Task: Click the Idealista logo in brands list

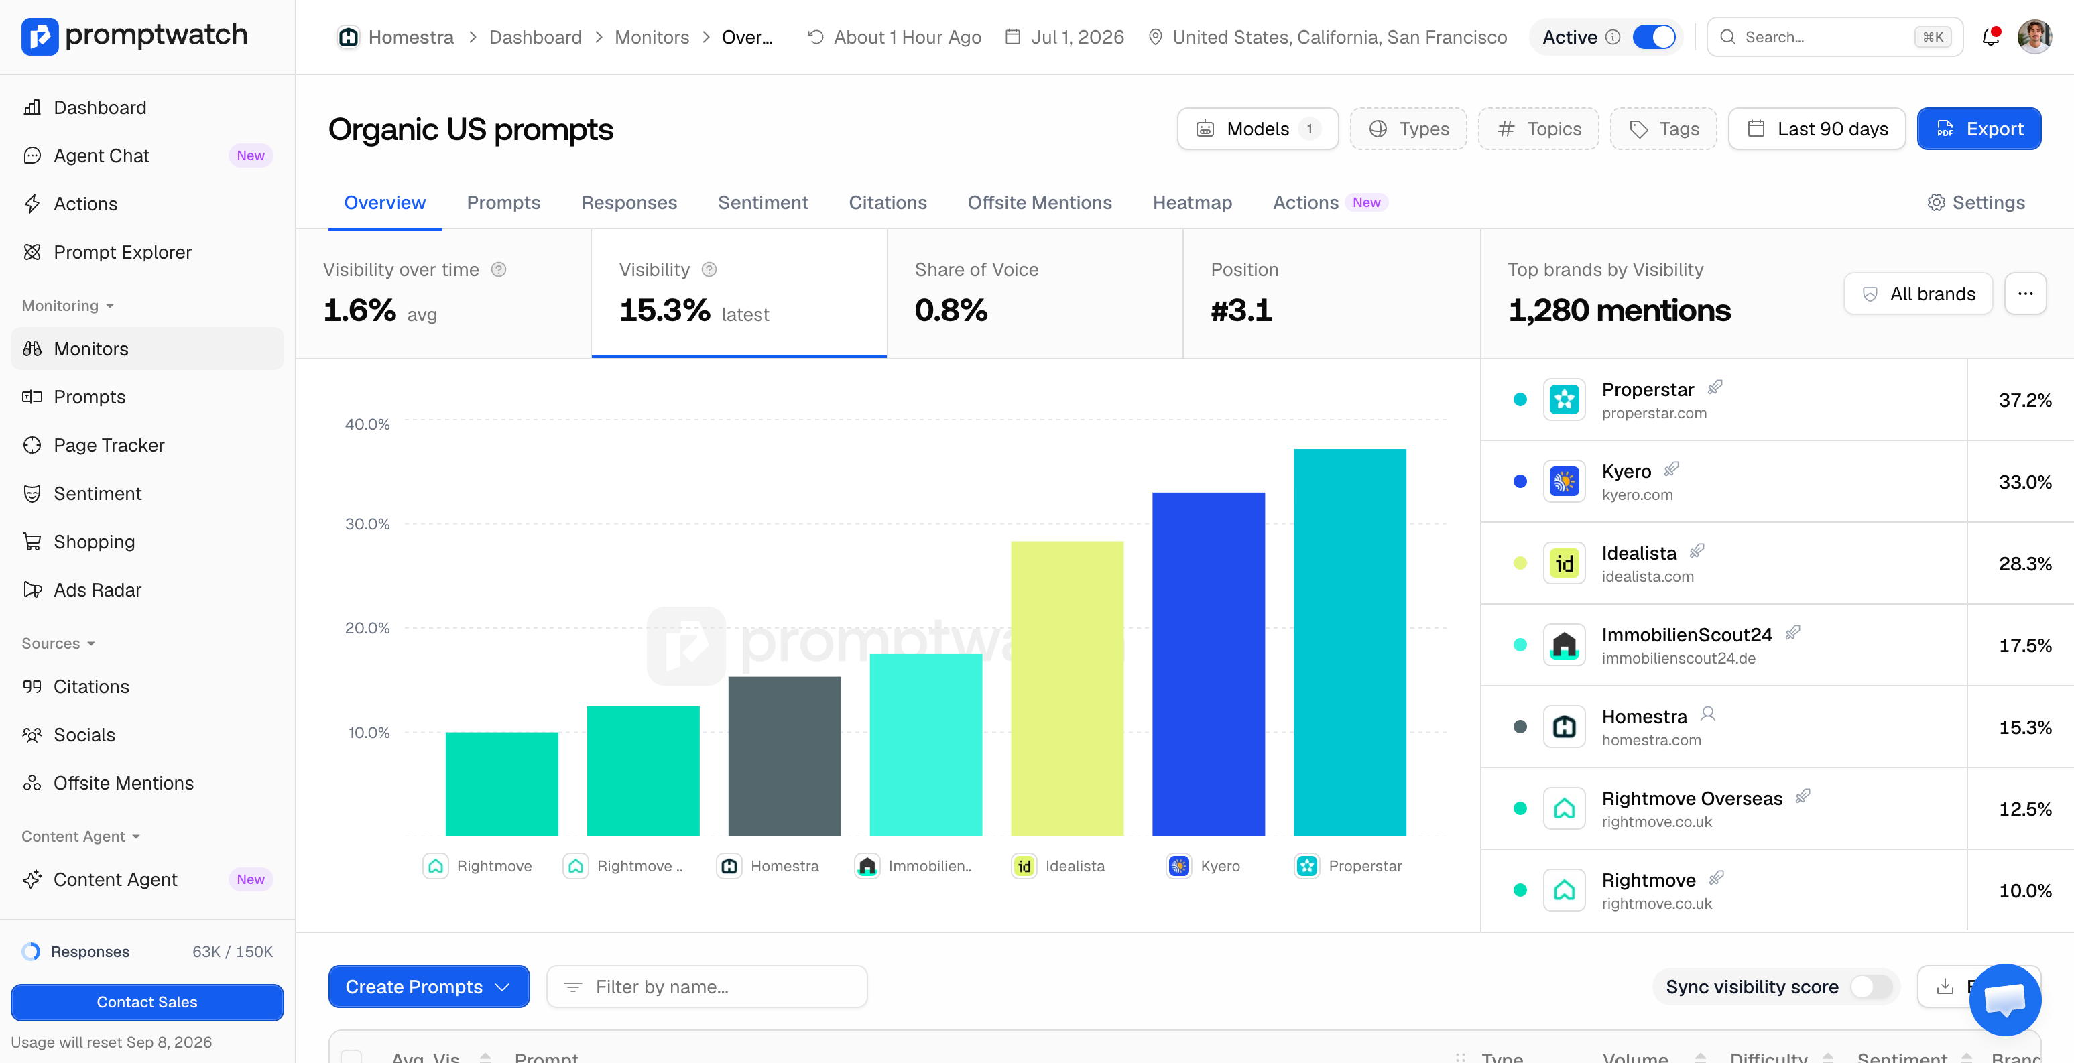Action: 1564,563
